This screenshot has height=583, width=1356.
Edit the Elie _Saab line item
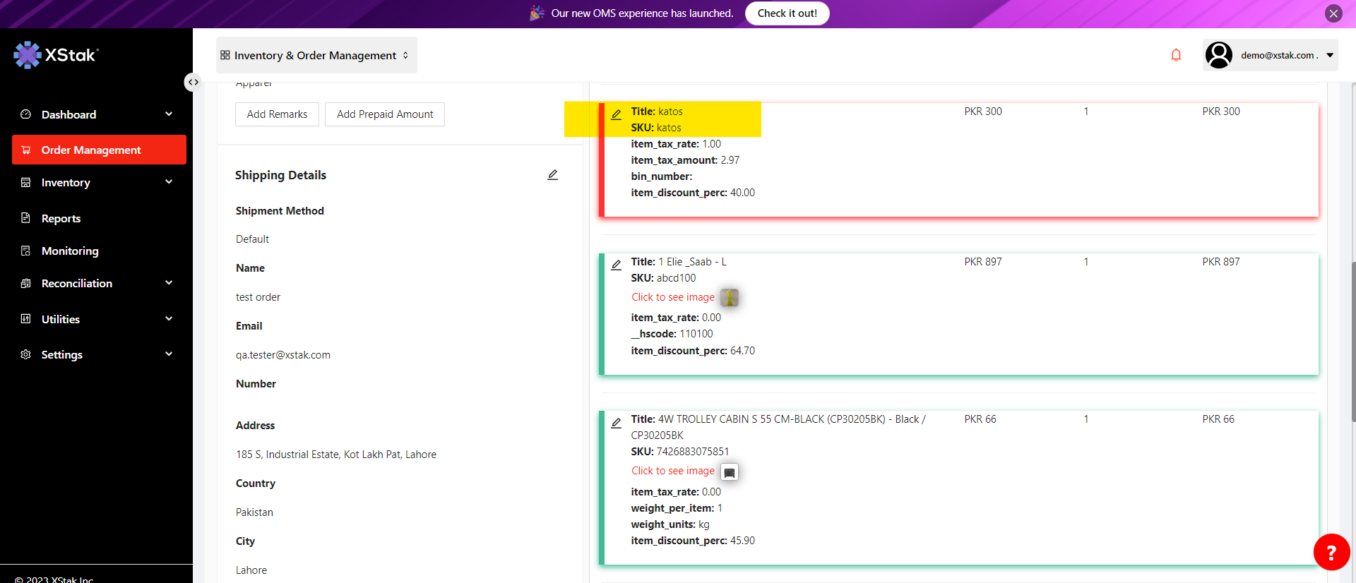tap(616, 265)
